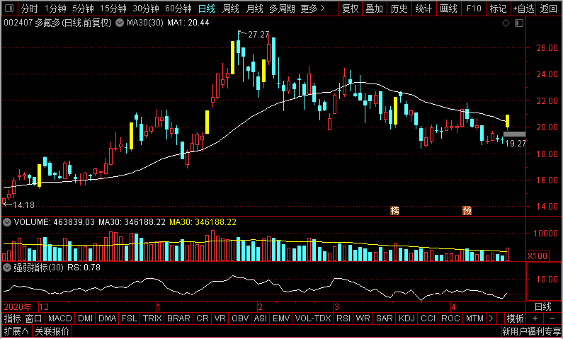Open the 多周期 view
The image size is (563, 339).
click(283, 8)
